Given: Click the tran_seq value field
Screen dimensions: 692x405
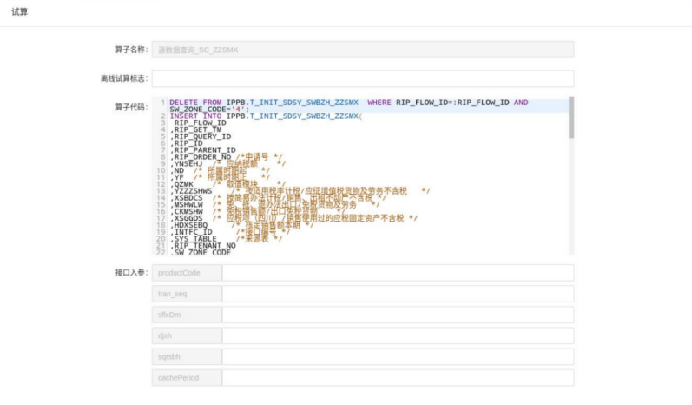Looking at the screenshot, I should point(398,294).
